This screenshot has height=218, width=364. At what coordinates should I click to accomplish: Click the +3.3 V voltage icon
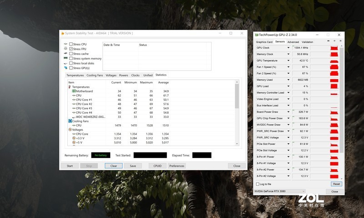tap(74, 138)
